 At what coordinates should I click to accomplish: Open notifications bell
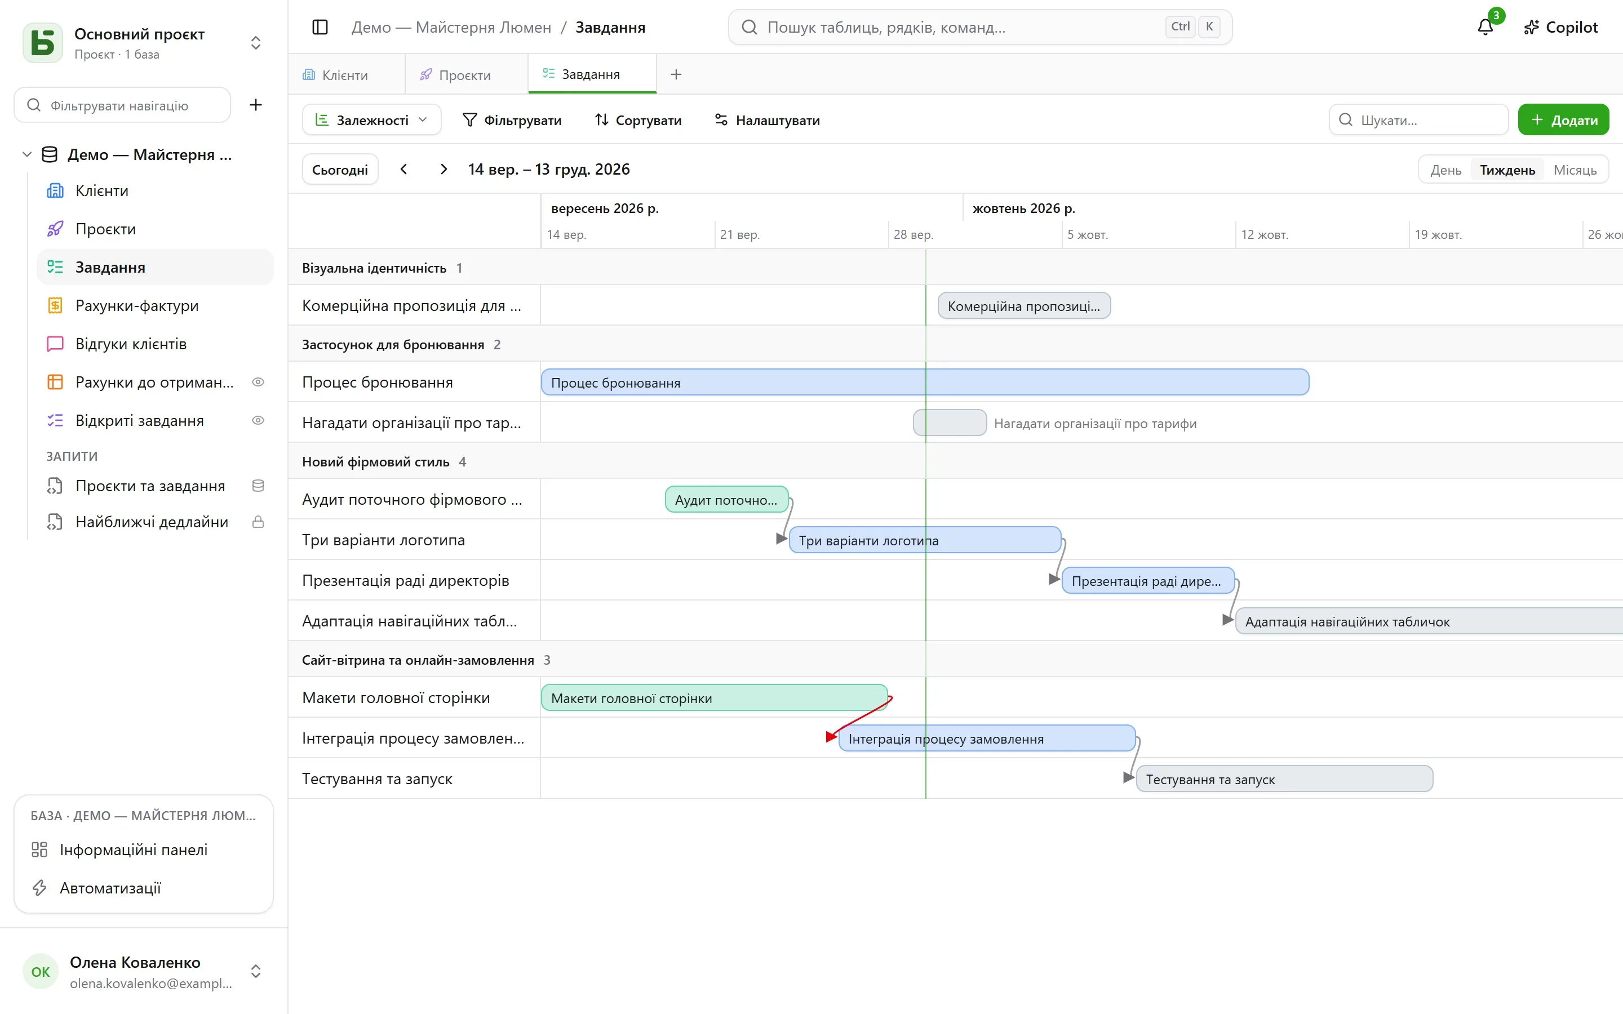(1485, 28)
